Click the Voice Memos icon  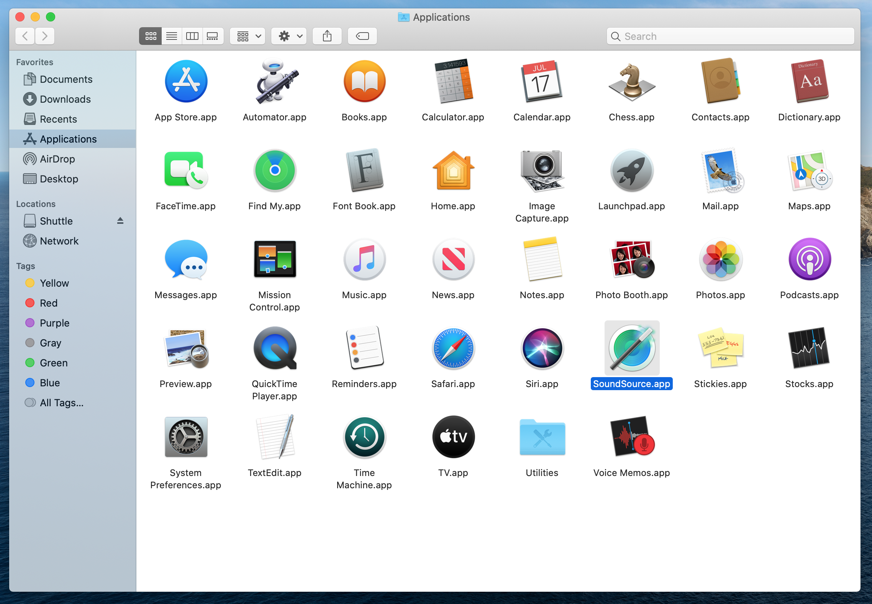point(632,437)
